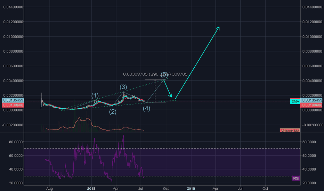Click blue 0.00135453 price label on left axis
Screen dimensions: 324x191
point(13,100)
